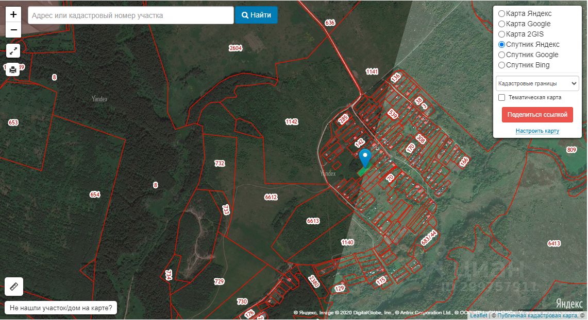The image size is (588, 320).
Task: Click cadastral parcel label 636
Action: [330, 23]
